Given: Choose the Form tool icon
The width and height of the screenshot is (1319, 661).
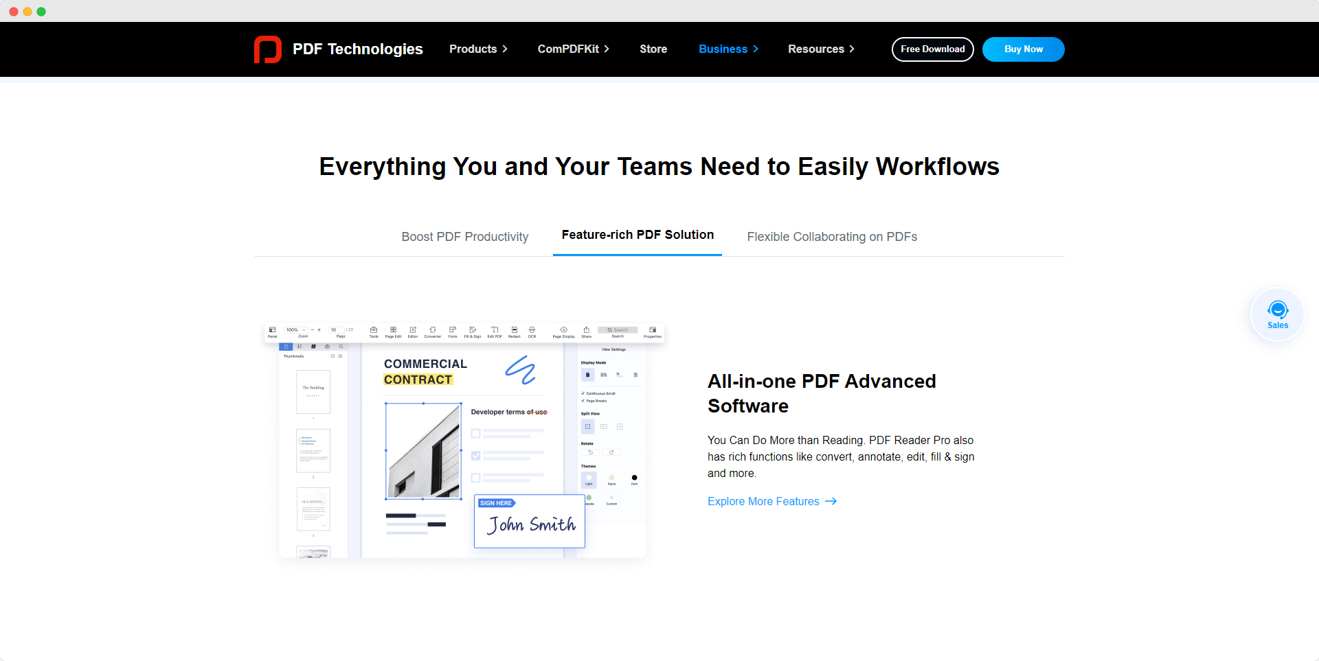Looking at the screenshot, I should (x=453, y=330).
